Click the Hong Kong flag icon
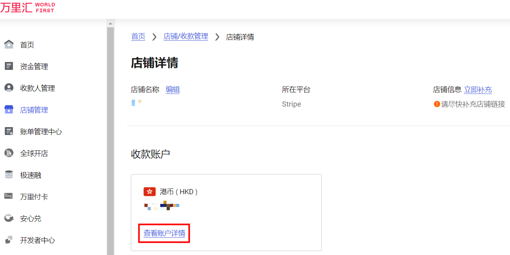510x255 pixels. pyautogui.click(x=149, y=191)
